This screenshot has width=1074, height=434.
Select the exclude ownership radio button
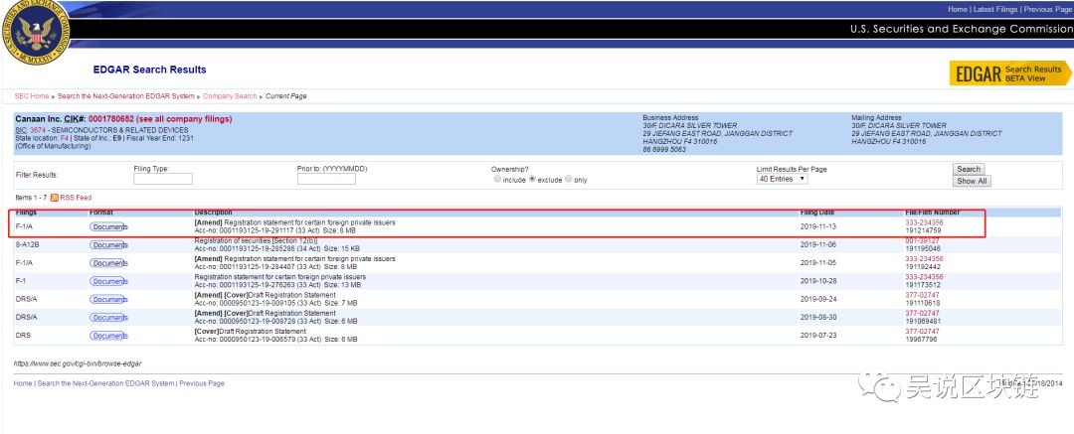point(532,180)
